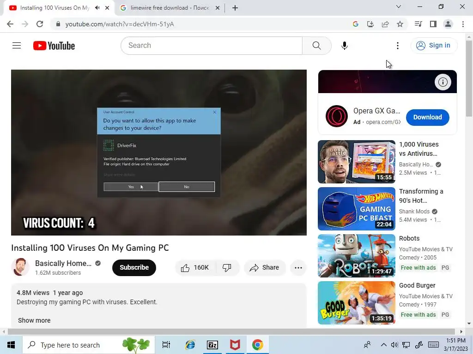Toggle the Chrome side panel
The height and width of the screenshot is (354, 473).
[433, 24]
